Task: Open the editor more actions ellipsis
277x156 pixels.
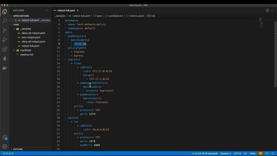Action: point(272,10)
